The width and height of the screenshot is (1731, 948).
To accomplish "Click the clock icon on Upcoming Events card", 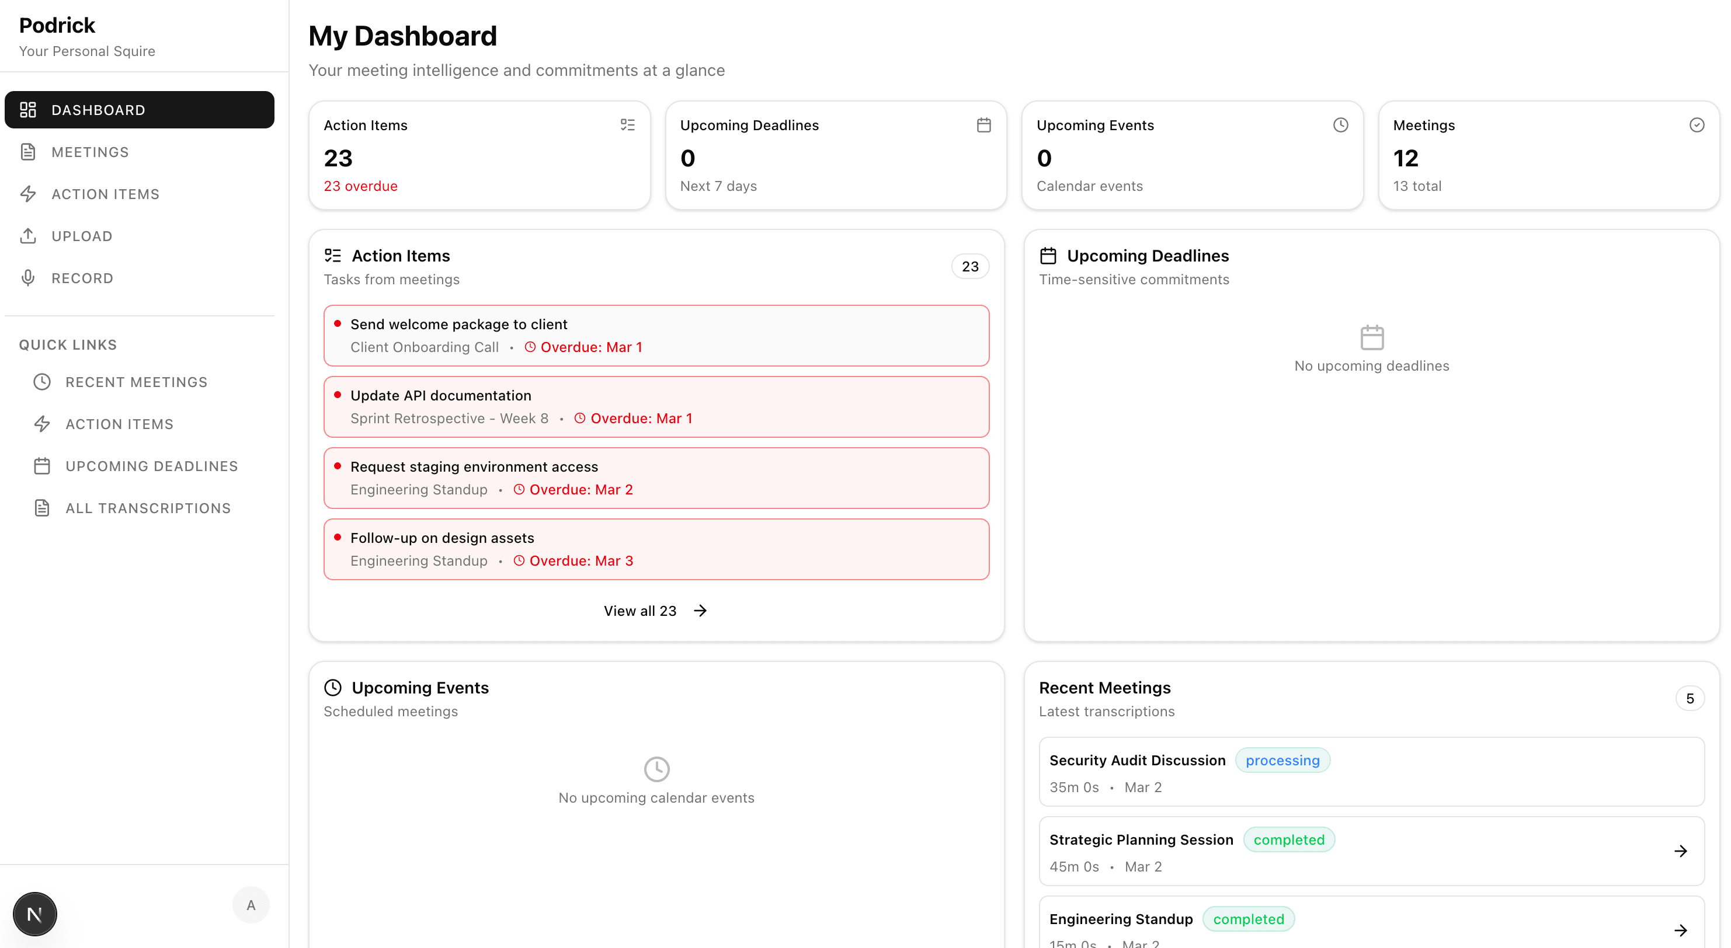I will 1340,125.
